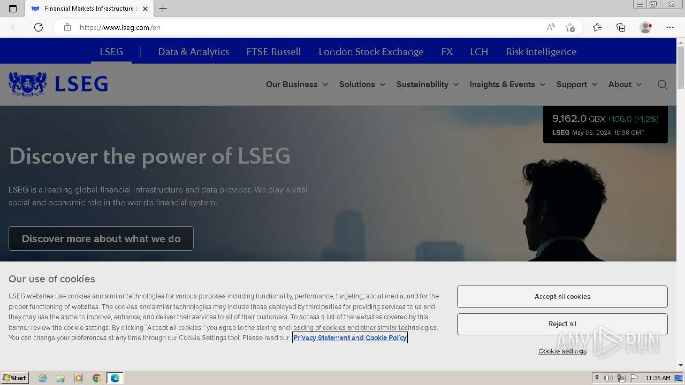Open the Risk Intelligence tab
This screenshot has height=385, width=685.
coord(541,52)
